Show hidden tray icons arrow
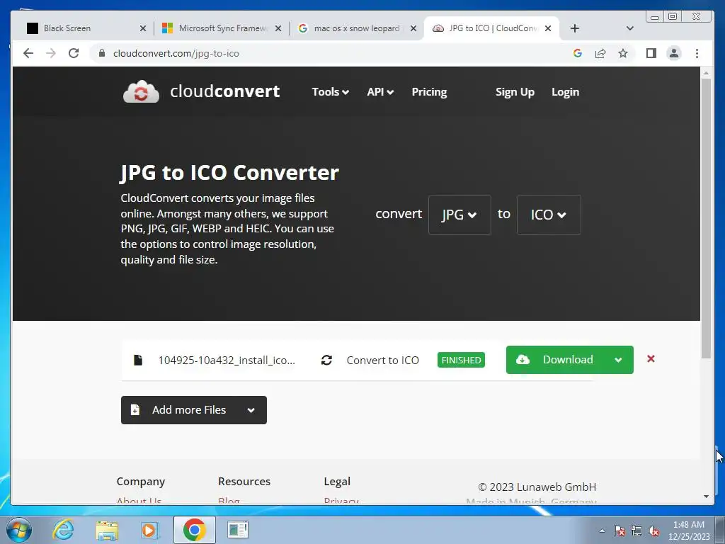The height and width of the screenshot is (544, 725). click(602, 531)
